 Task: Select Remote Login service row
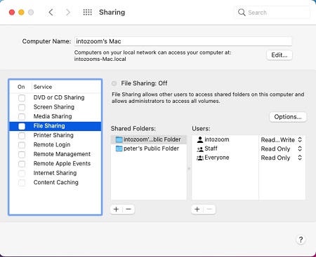pyautogui.click(x=55, y=145)
